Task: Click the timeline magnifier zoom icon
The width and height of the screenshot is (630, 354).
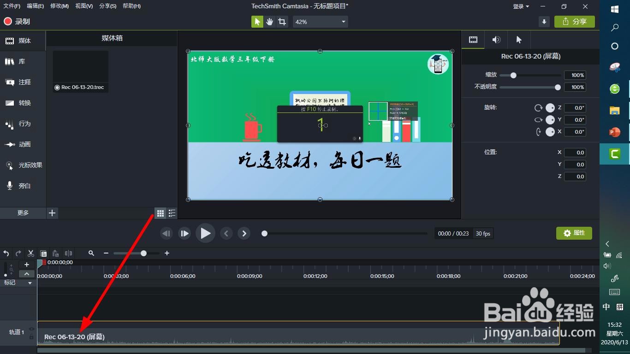Action: coord(91,253)
